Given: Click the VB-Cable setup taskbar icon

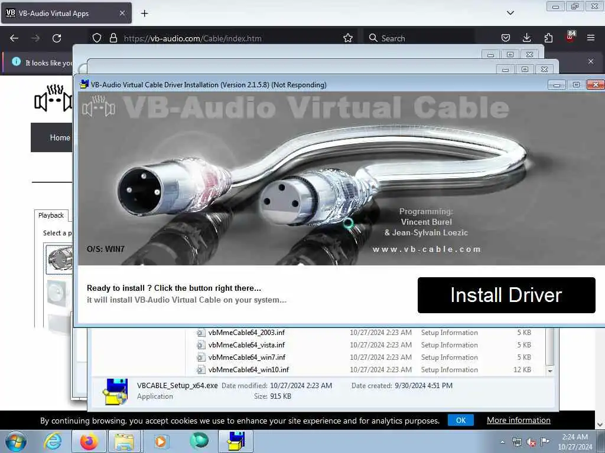Looking at the screenshot, I should pos(236,441).
